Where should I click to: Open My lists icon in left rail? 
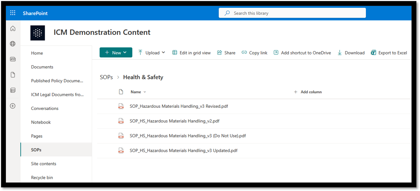click(13, 90)
